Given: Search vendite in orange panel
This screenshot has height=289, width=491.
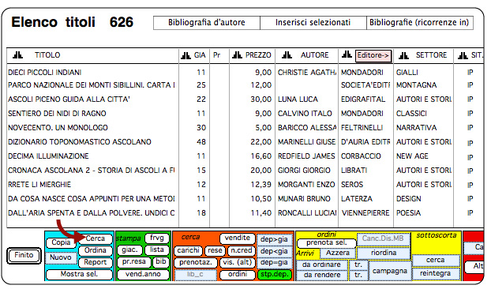Looking at the screenshot, I should pos(238,238).
